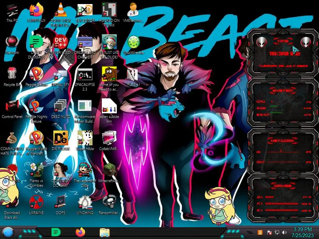This screenshot has height=239, width=319.
Task: Open the Start orb button
Action: 8,232
